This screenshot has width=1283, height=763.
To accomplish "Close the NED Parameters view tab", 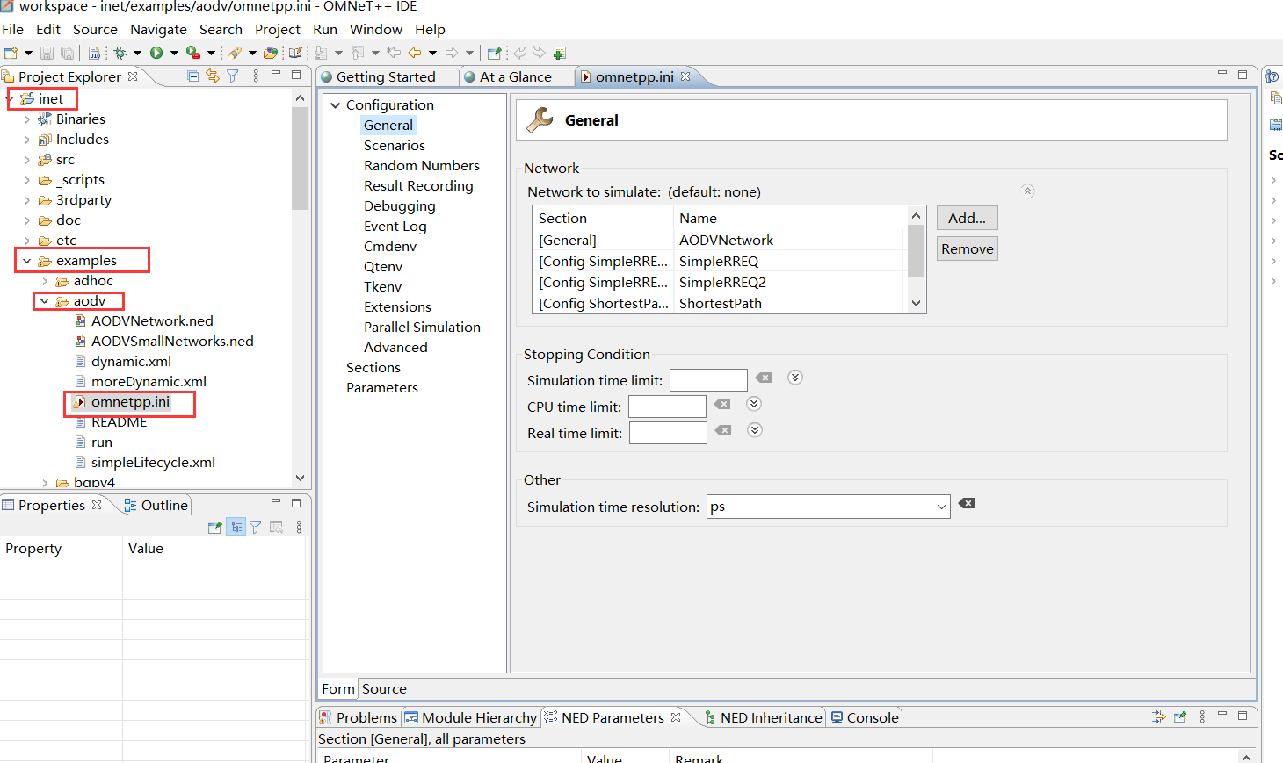I will tap(676, 717).
